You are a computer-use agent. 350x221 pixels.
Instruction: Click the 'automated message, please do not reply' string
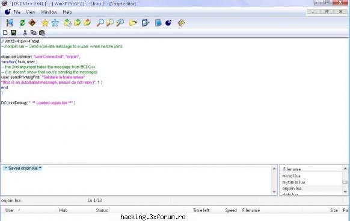[49, 82]
